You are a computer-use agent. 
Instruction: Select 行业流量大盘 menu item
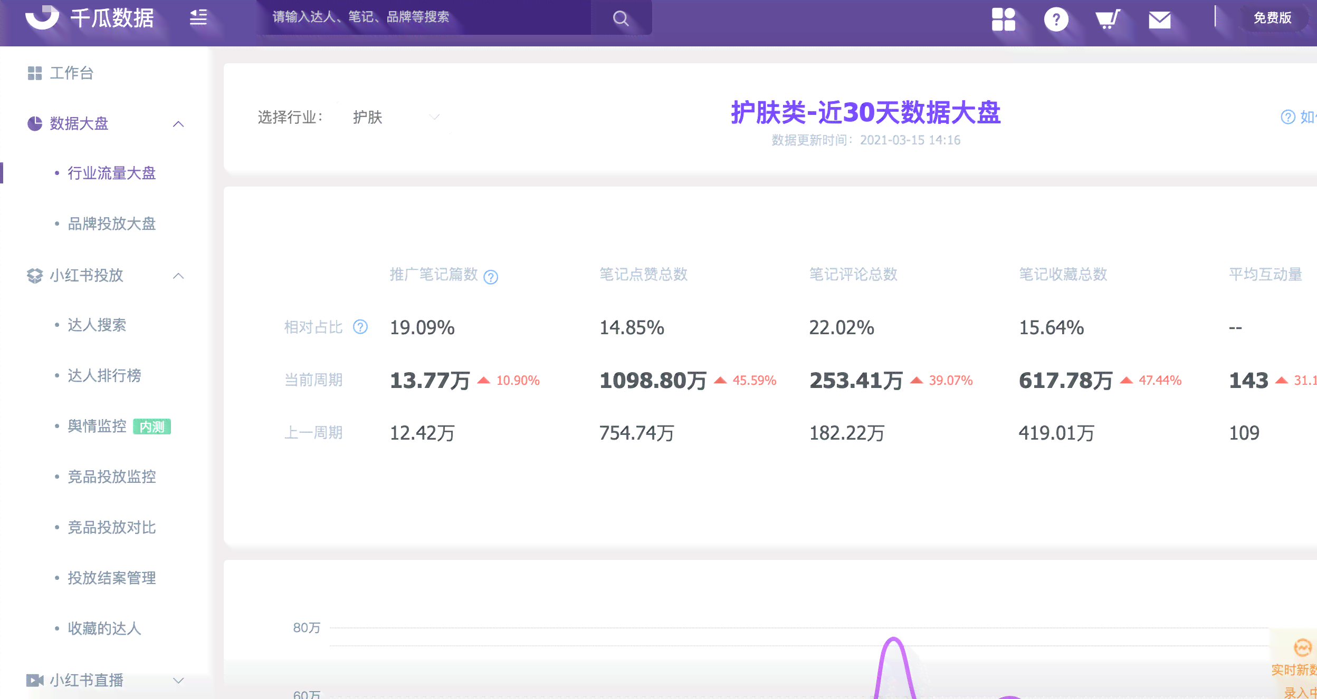pyautogui.click(x=111, y=173)
